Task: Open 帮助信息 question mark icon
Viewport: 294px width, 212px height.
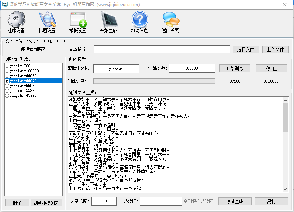Action: tap(140, 19)
